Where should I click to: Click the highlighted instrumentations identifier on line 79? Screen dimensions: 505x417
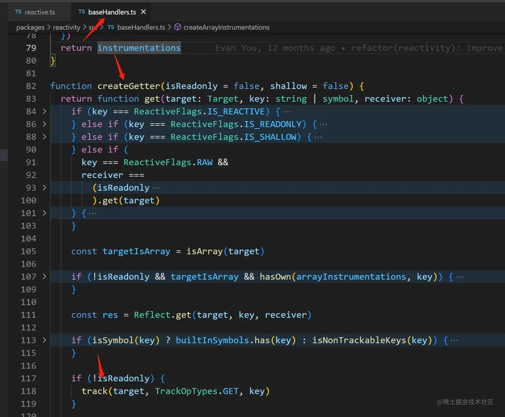point(139,48)
